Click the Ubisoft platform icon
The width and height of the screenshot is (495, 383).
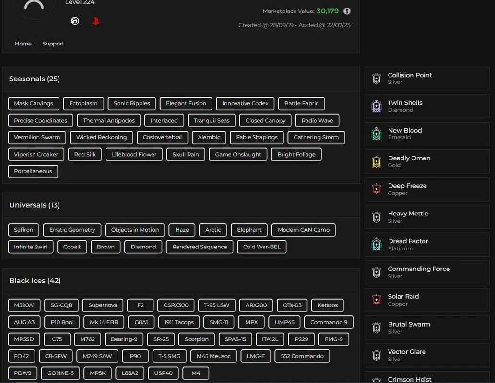tap(75, 21)
